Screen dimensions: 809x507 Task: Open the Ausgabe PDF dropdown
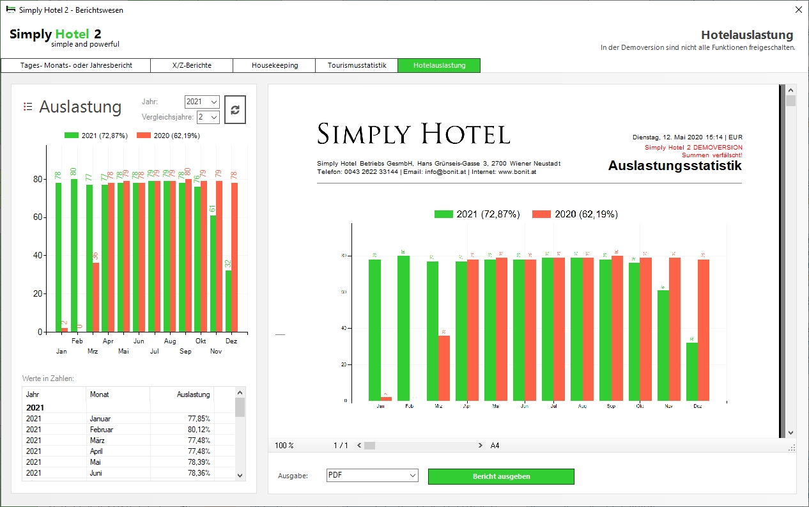[x=372, y=476]
